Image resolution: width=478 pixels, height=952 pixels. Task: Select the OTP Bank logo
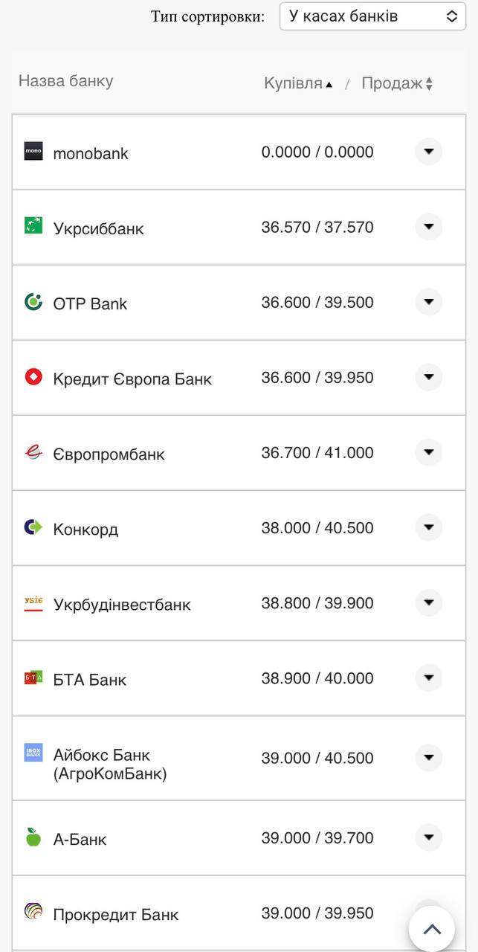[33, 302]
